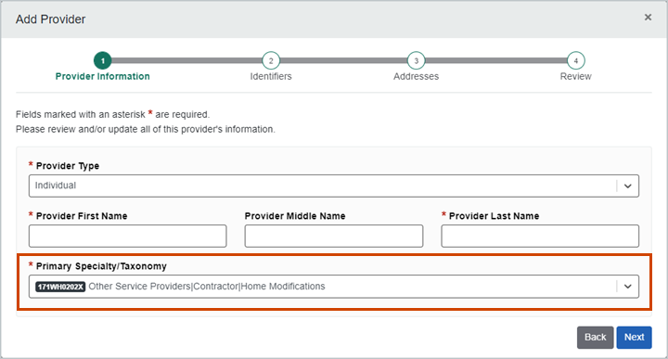
Task: Click the Add Provider dialog title
Action: [x=51, y=19]
